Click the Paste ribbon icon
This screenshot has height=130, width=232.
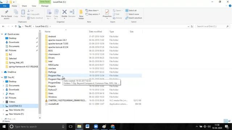tap(23, 14)
